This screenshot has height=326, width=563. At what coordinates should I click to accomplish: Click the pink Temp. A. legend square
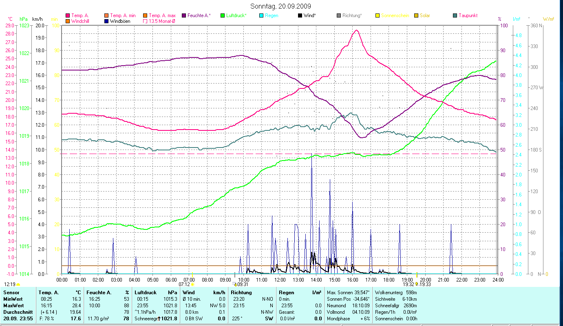click(68, 15)
